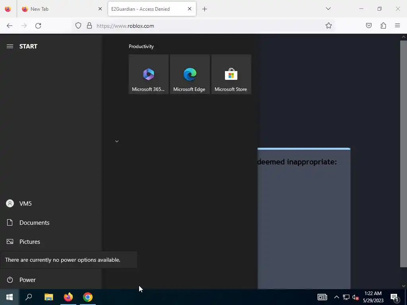Click the scrollbar down arrow
This screenshot has height=305, width=407.
tap(403, 286)
